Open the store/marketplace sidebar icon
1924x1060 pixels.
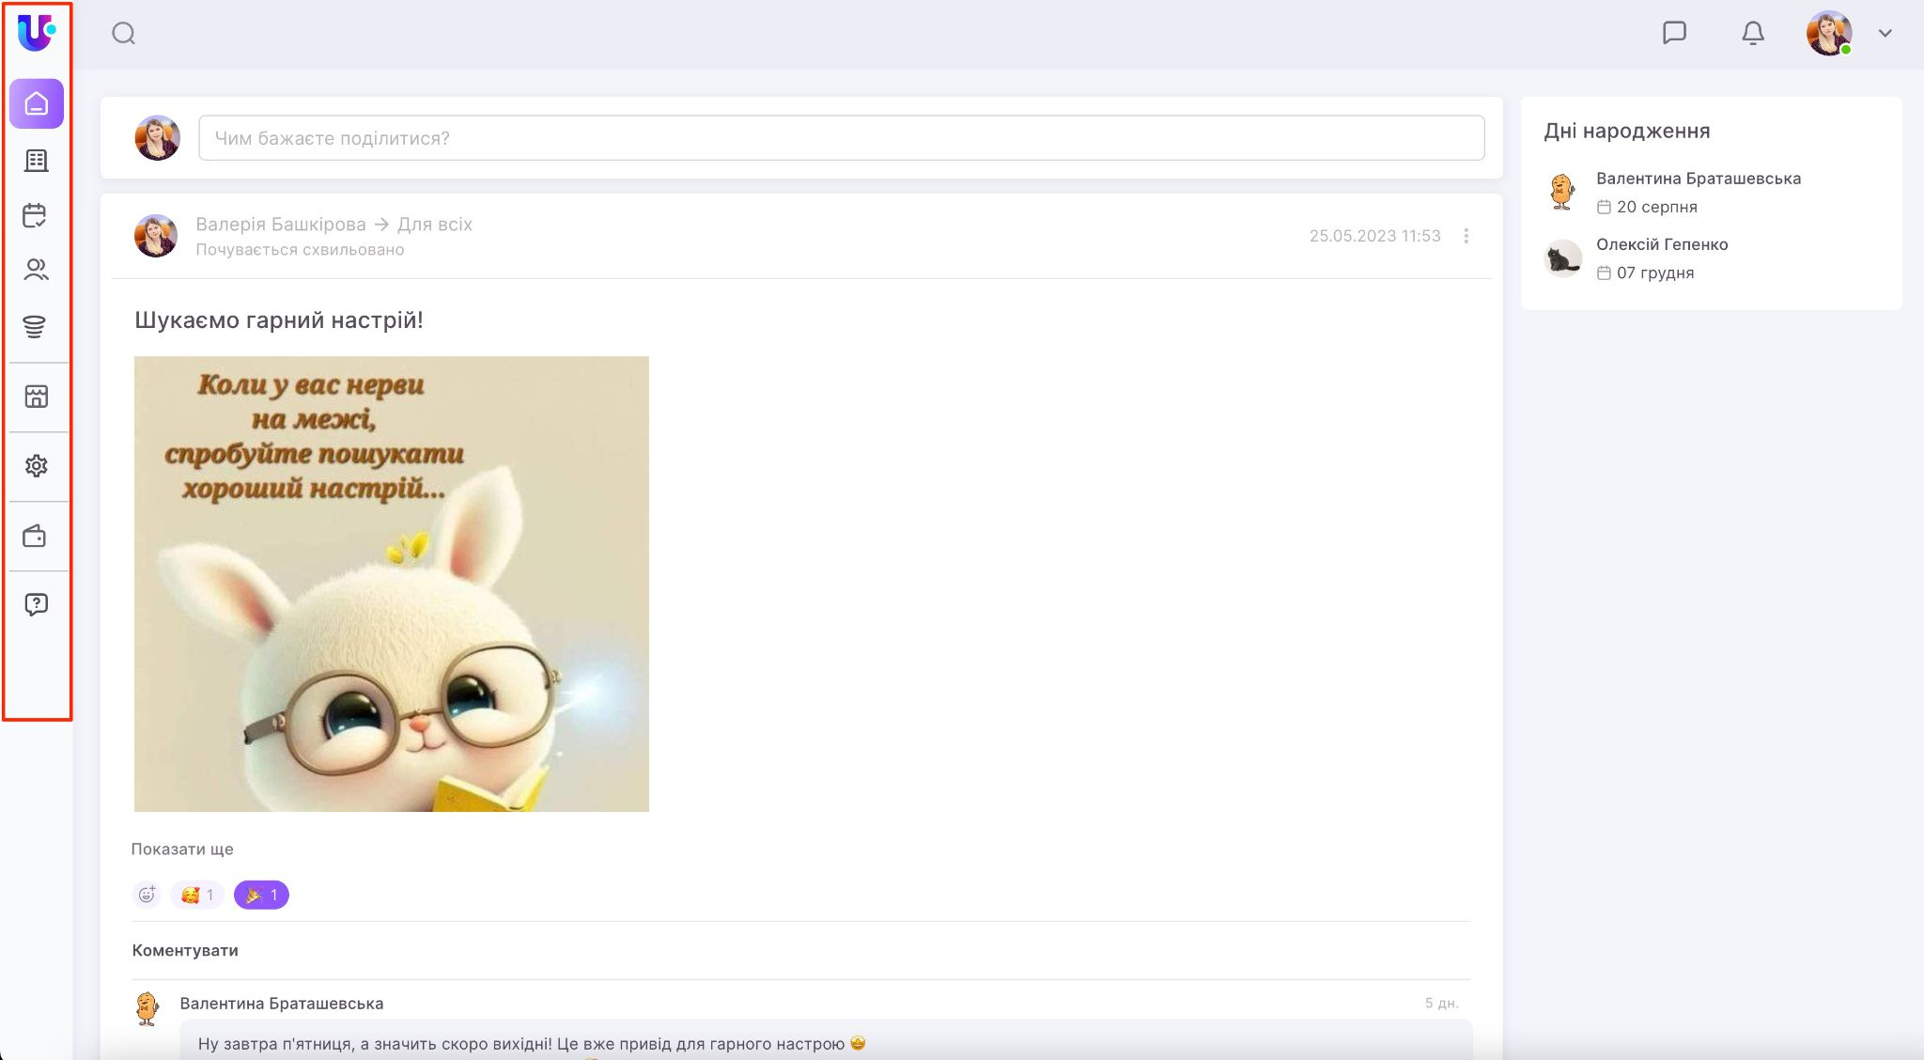click(36, 397)
